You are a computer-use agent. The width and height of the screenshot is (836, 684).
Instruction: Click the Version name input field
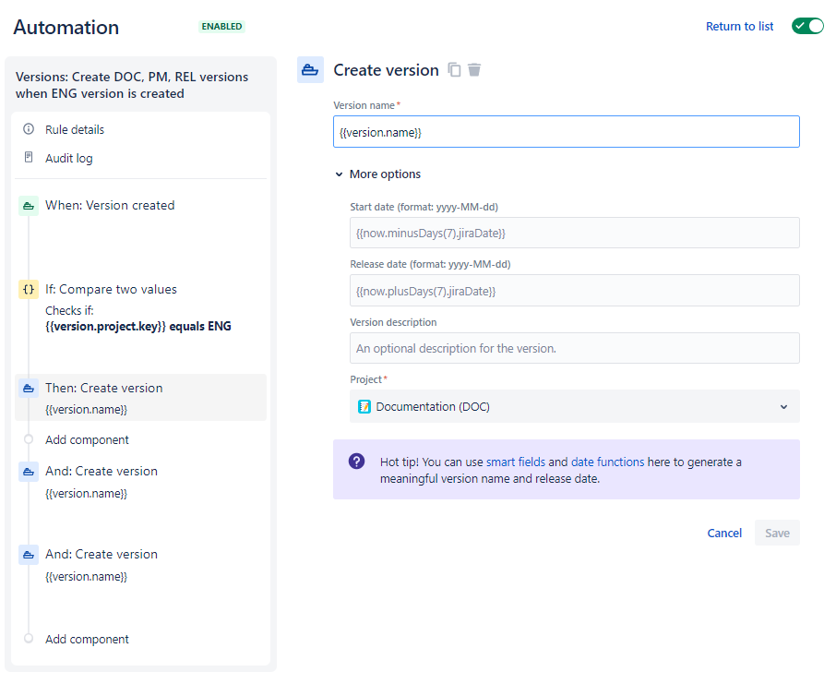566,132
